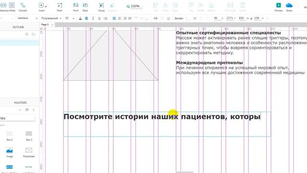Select the Box 3 widget
307x173 pixels.
tap(29, 136)
